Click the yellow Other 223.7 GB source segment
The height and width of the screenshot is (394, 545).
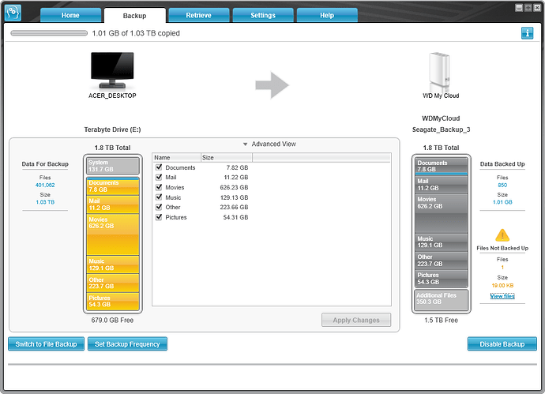click(113, 283)
